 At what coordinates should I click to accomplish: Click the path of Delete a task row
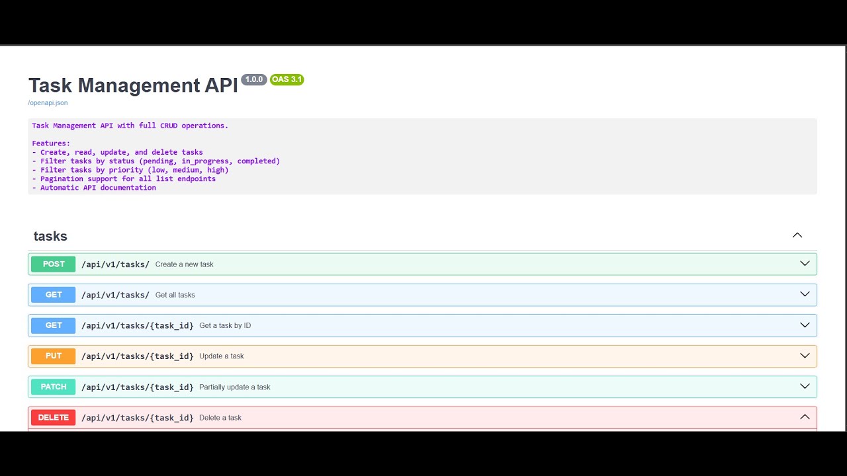[137, 418]
